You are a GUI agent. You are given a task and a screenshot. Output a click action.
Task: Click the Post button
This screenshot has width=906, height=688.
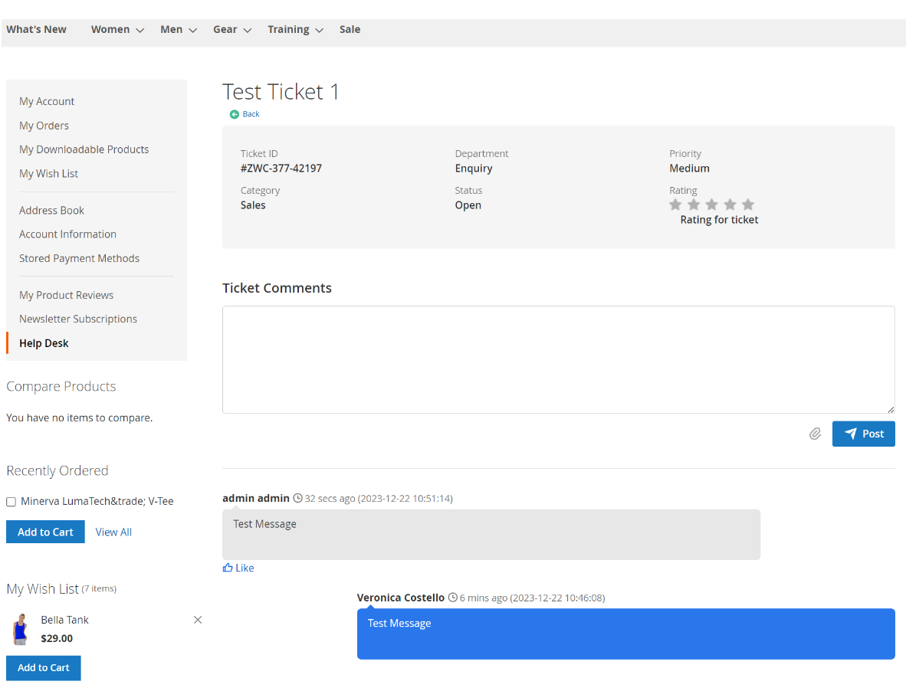point(864,433)
